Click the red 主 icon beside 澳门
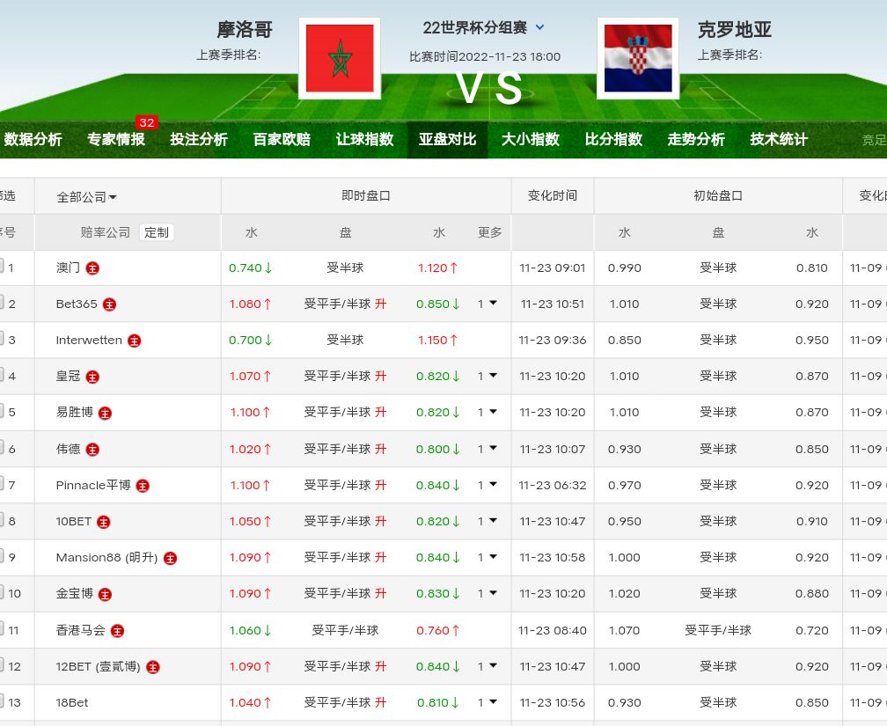 tap(92, 268)
